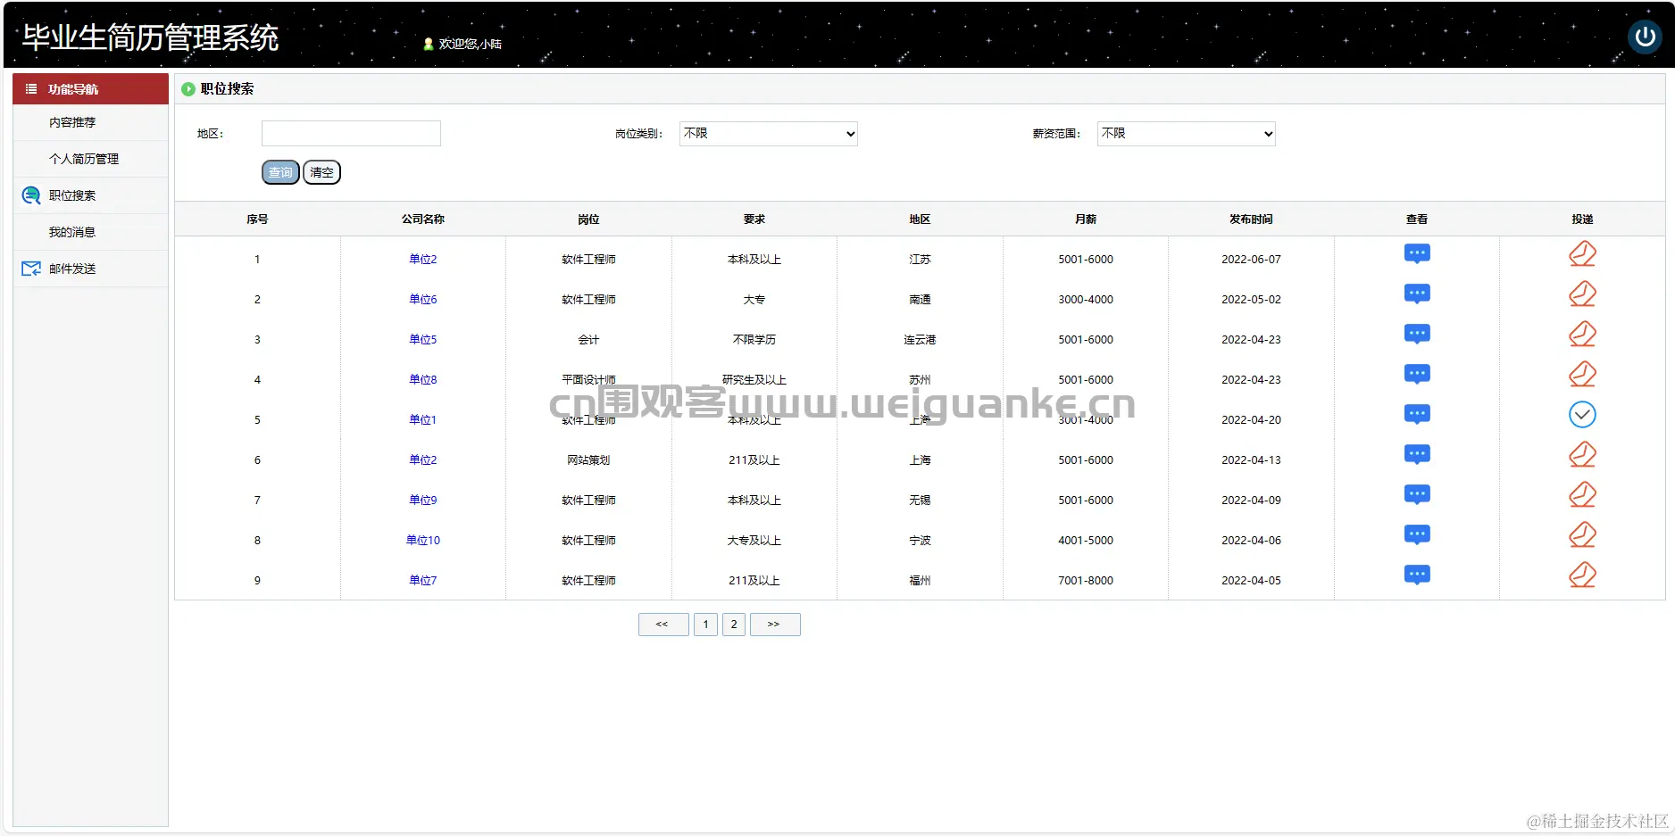Click the 发布时间 column header
Image resolution: width=1675 pixels, height=836 pixels.
[1251, 219]
